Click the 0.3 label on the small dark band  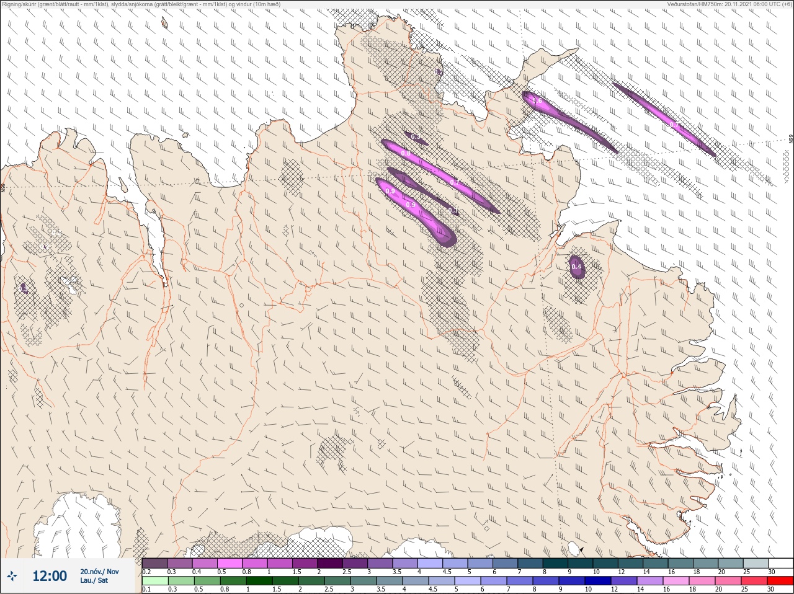coord(416,136)
